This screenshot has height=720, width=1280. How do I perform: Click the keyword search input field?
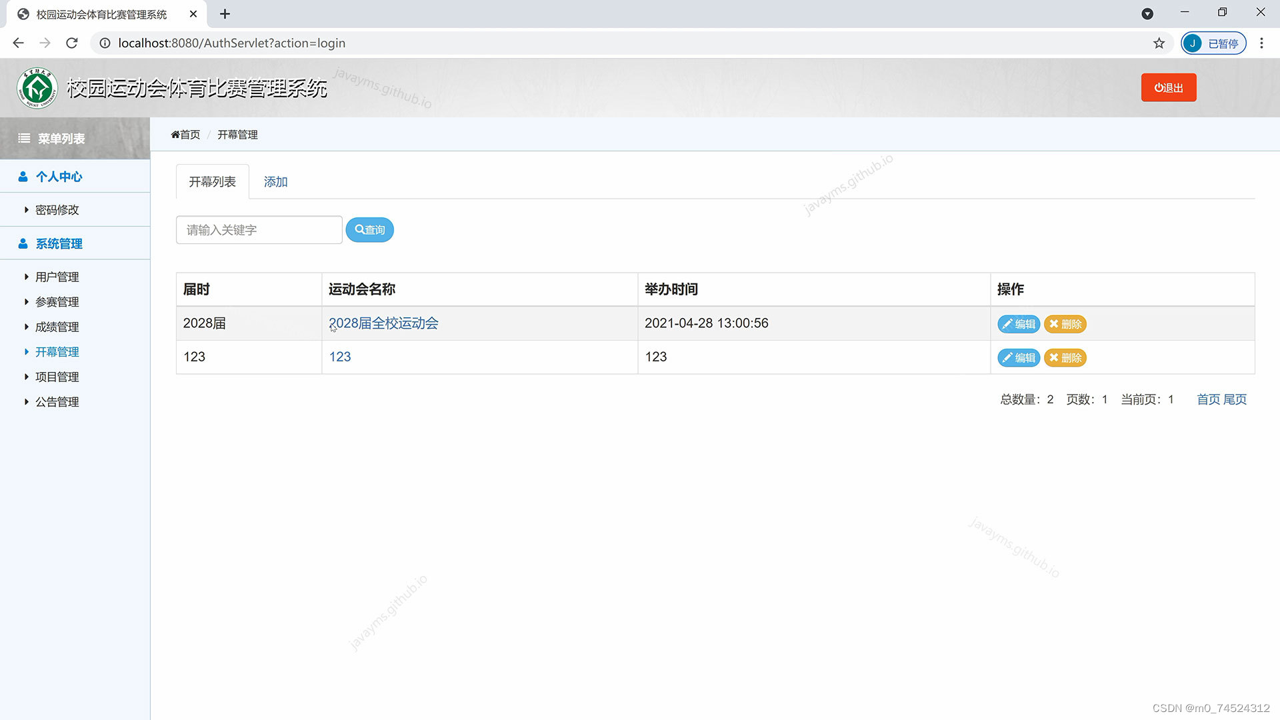point(259,230)
